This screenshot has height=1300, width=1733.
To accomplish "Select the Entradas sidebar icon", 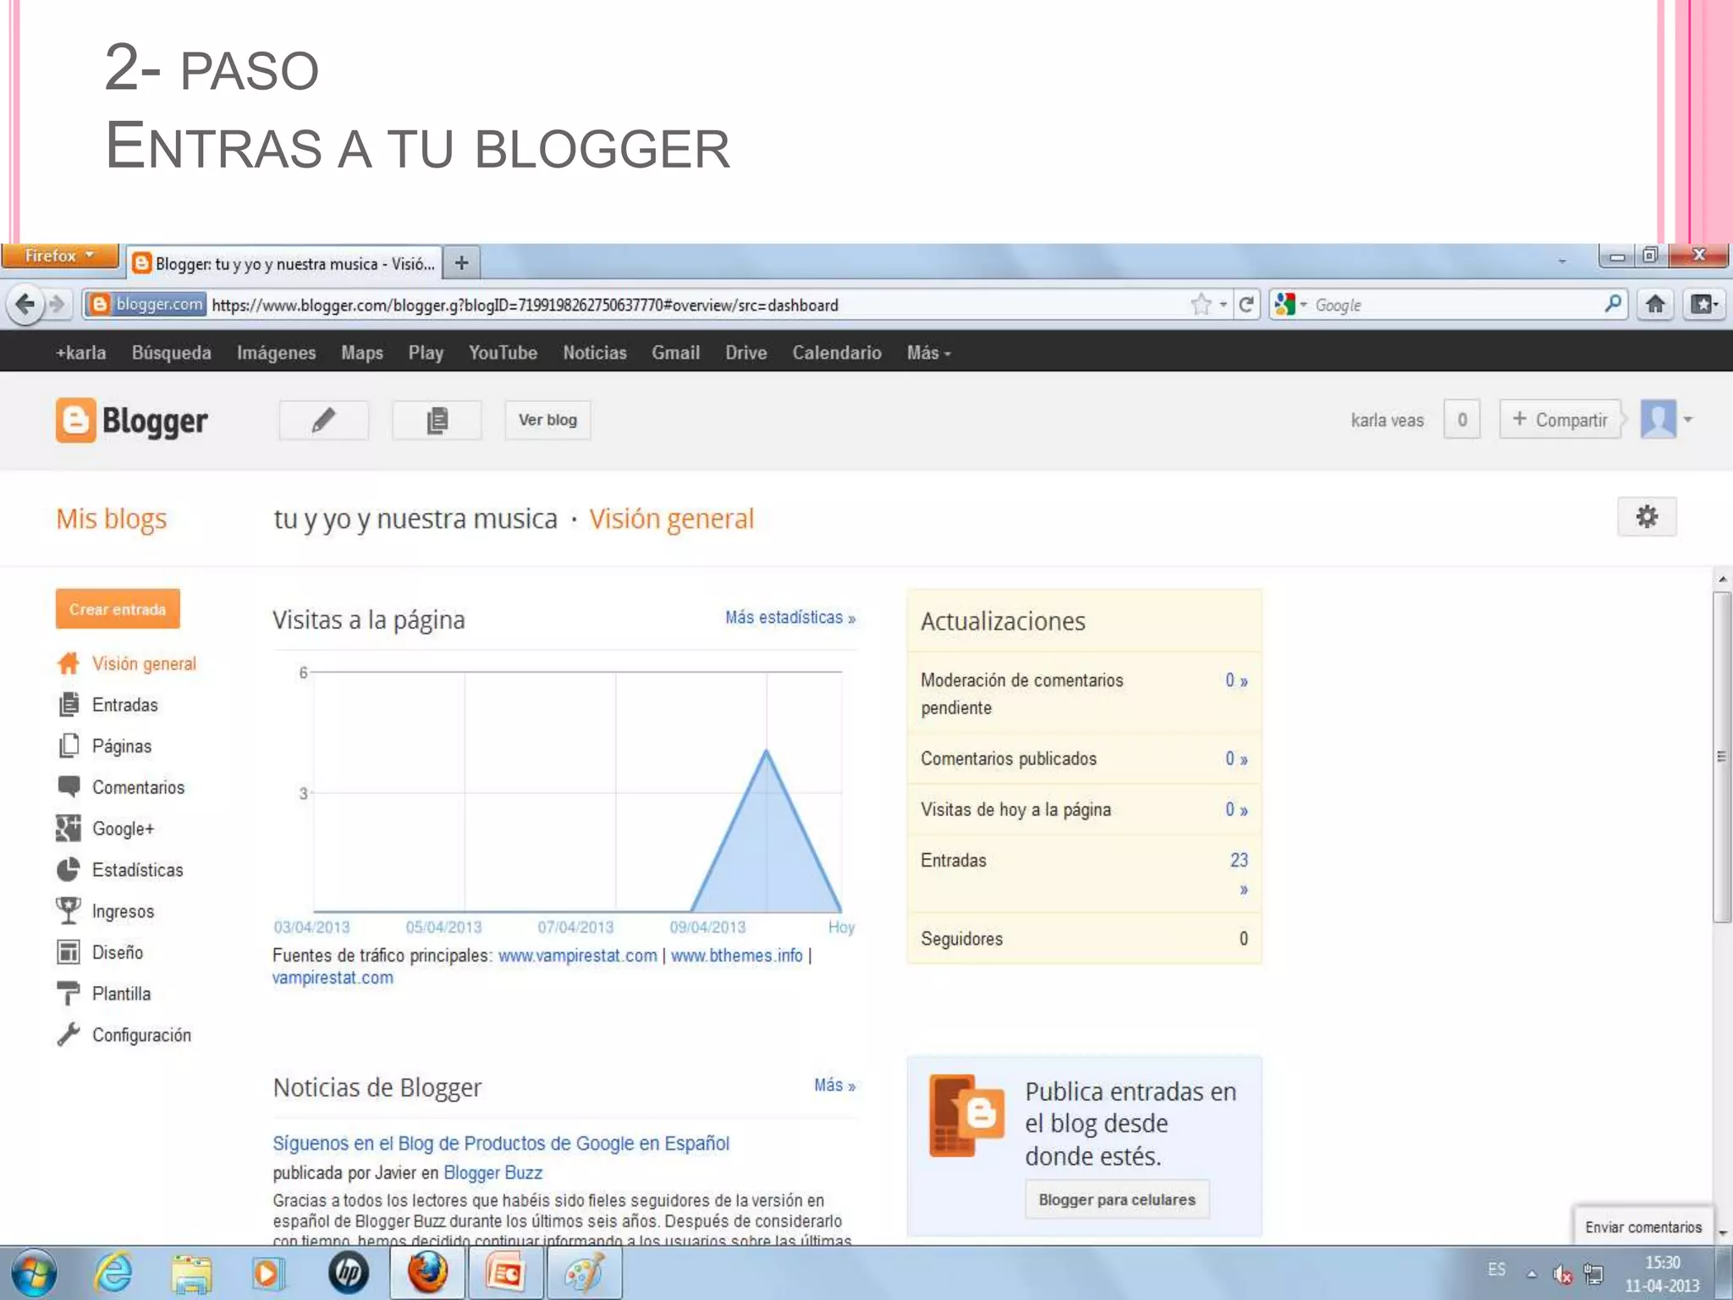I will [x=69, y=704].
